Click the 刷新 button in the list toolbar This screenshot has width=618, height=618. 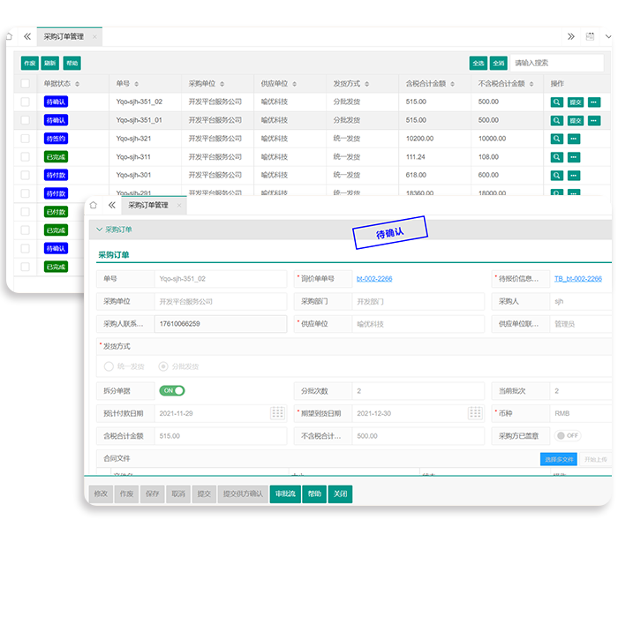(50, 63)
